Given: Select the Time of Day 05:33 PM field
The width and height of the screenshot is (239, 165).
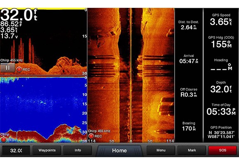Looking at the screenshot, I should (221, 109).
